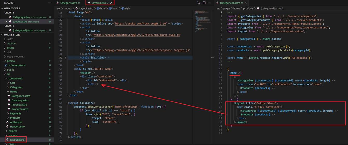This screenshot has width=348, height=145.
Task: Expand the Payments folder
Action: pos(16,113)
